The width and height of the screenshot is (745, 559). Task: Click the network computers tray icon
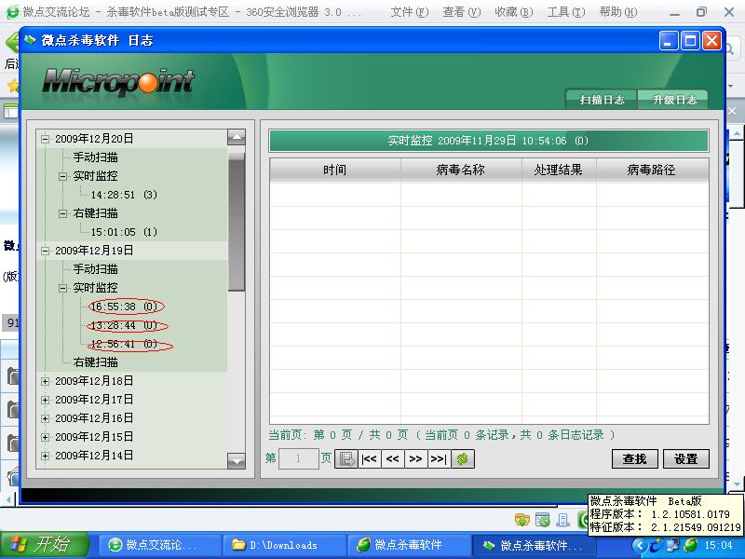pos(672,545)
